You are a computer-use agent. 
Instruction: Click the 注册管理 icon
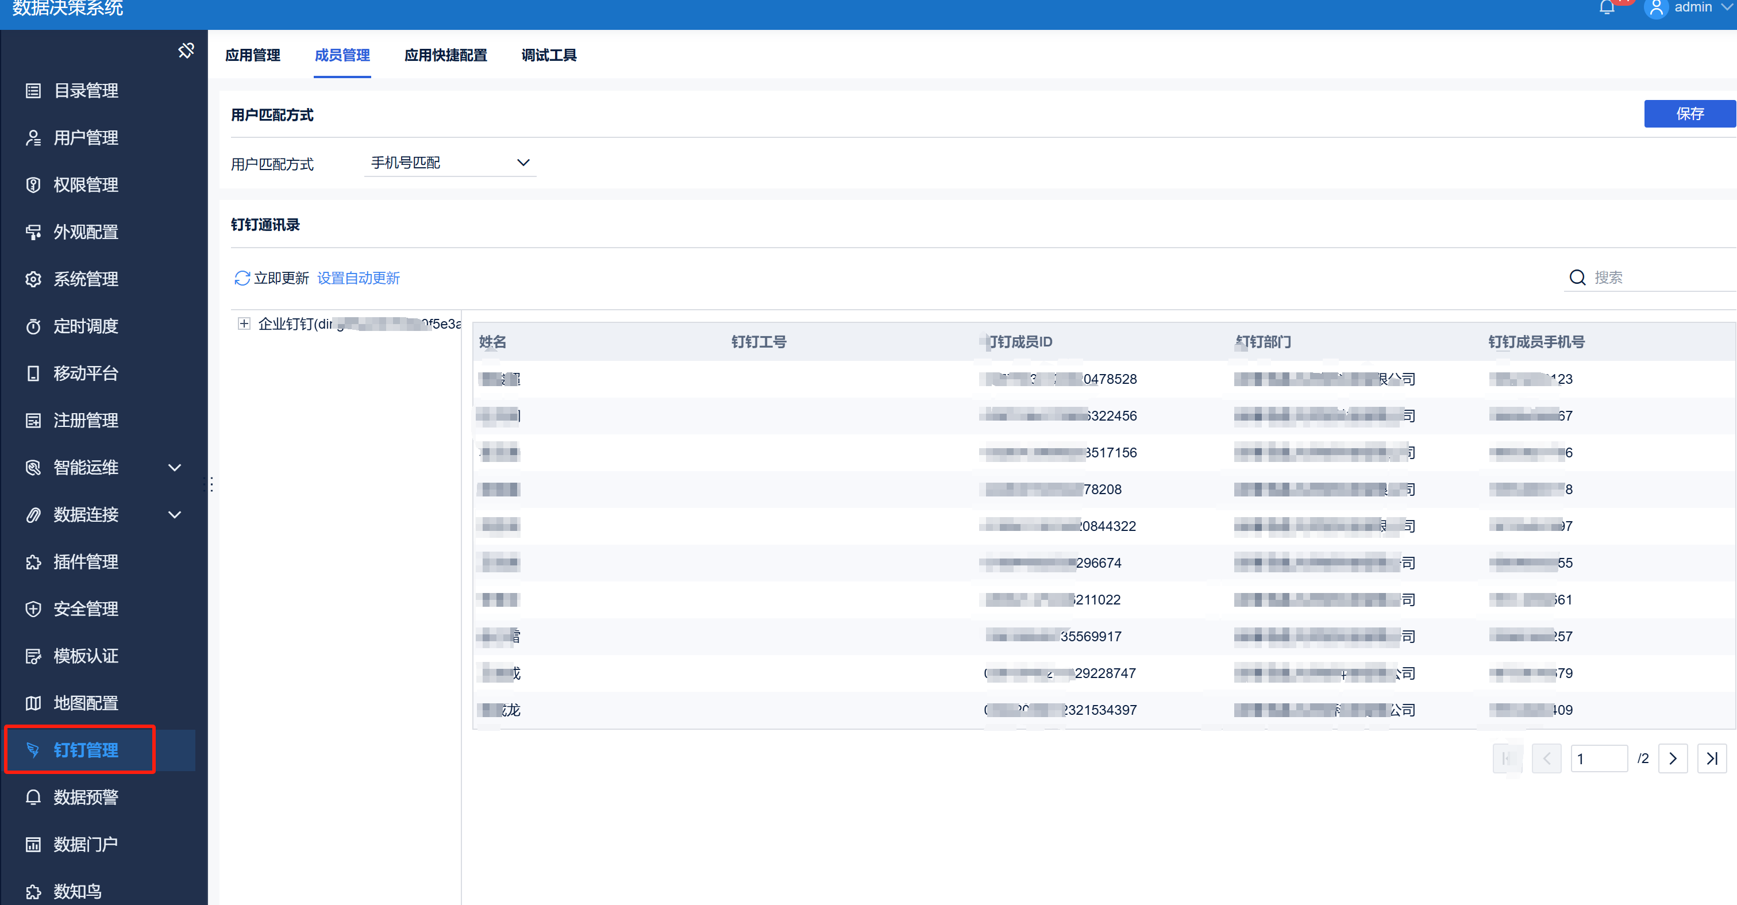click(33, 420)
